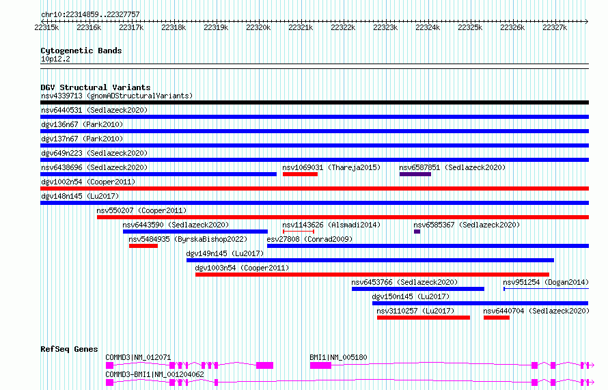Select dgv1003n54 (Cooper2011) label

[242, 268]
